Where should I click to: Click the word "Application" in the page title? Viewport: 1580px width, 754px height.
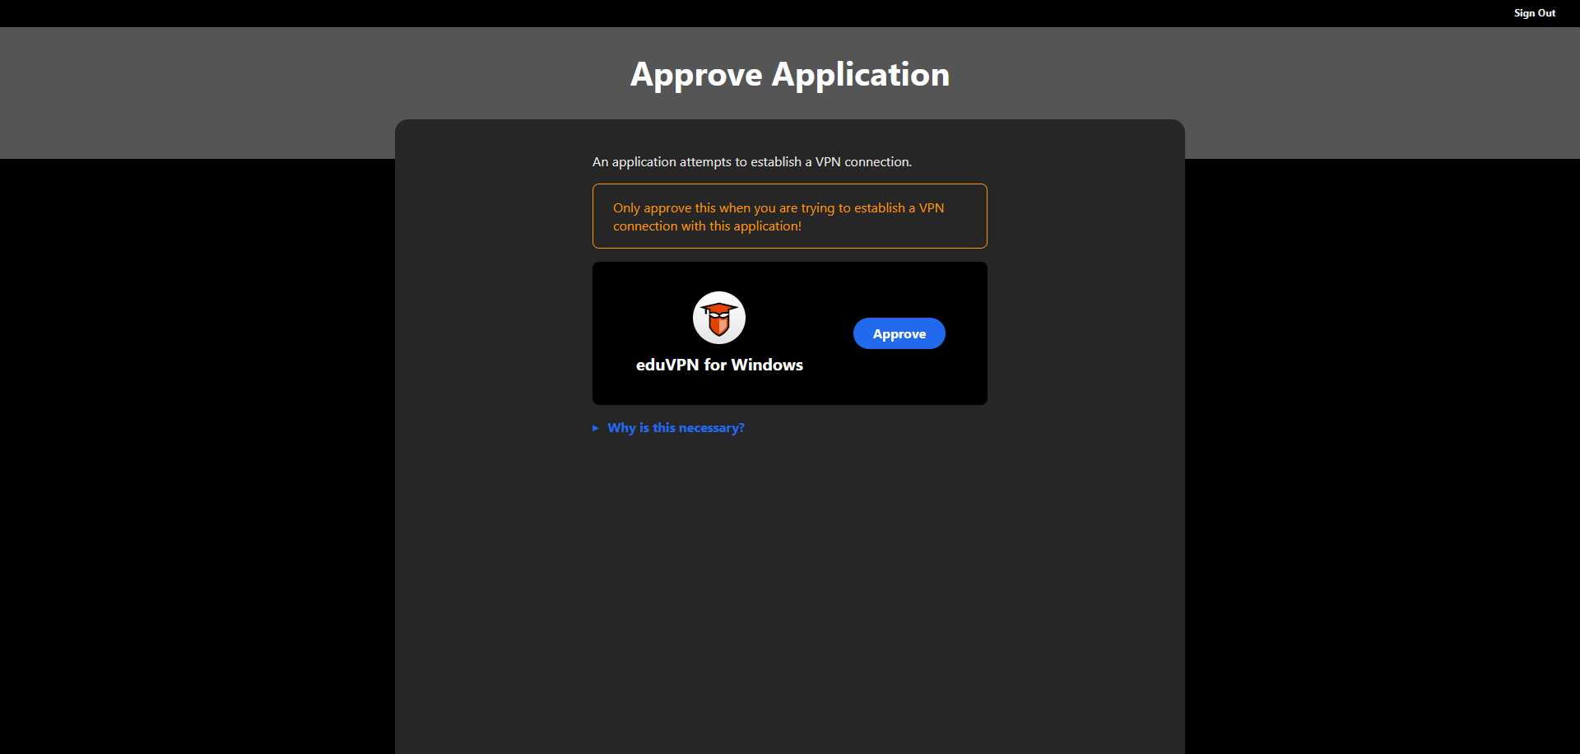point(860,75)
